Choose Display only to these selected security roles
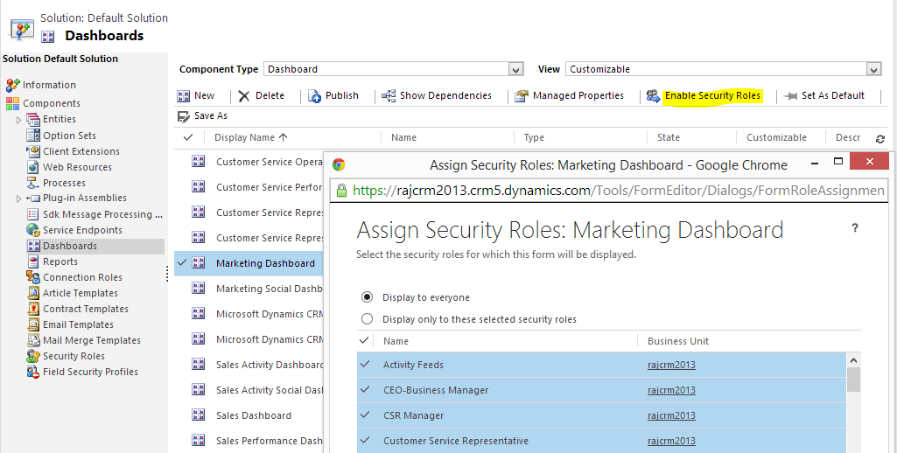Viewport: 897px width, 453px height. (368, 319)
